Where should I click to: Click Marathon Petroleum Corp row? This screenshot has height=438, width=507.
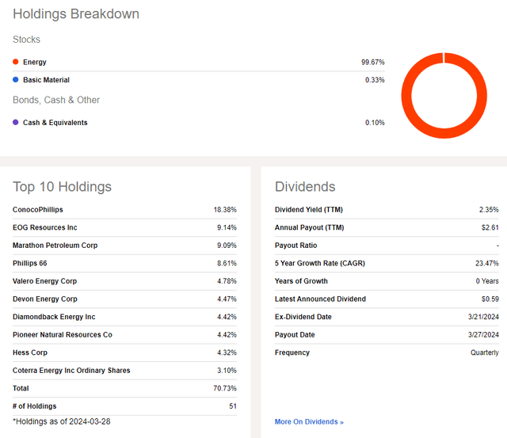(55, 246)
